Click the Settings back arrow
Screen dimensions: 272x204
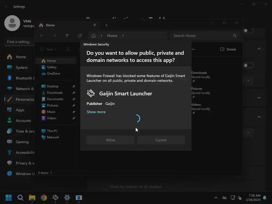tap(6, 7)
